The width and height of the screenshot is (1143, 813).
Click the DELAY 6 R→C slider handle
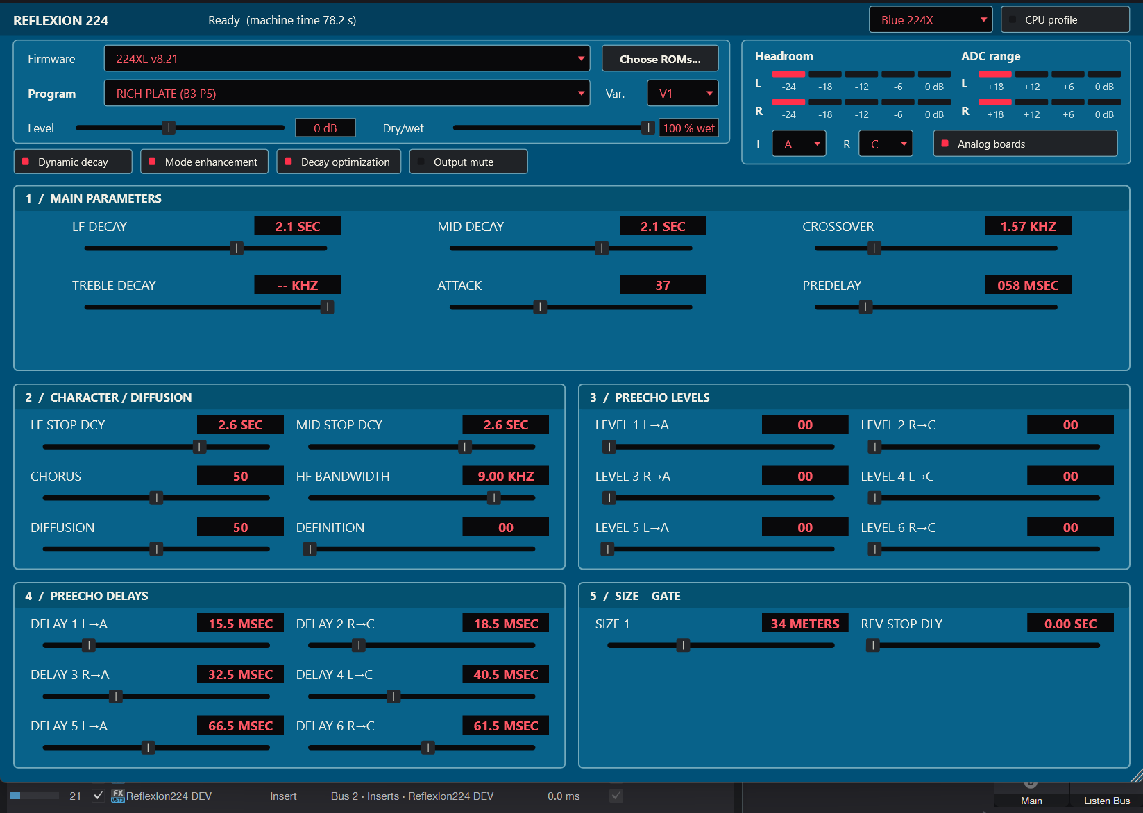point(428,748)
